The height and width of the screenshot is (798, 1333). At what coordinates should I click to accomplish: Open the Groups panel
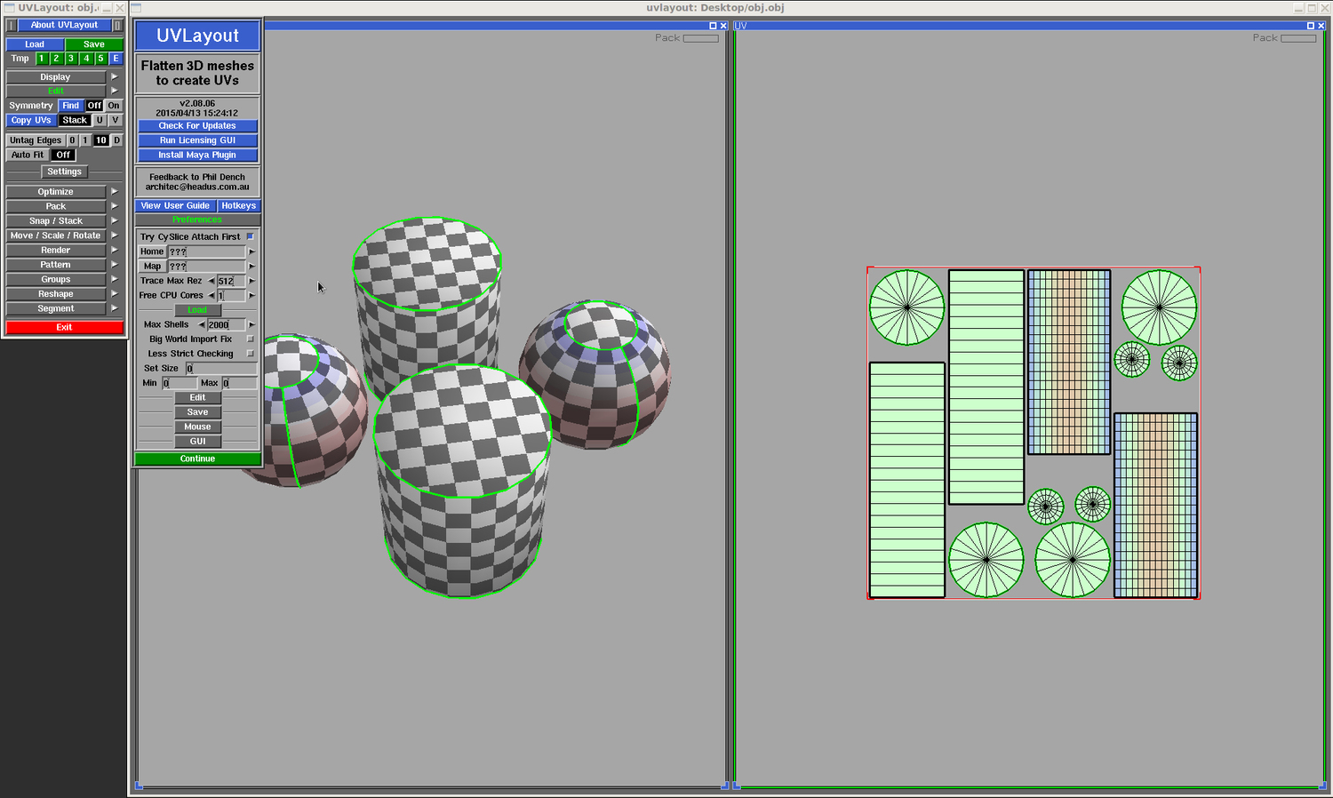(55, 280)
